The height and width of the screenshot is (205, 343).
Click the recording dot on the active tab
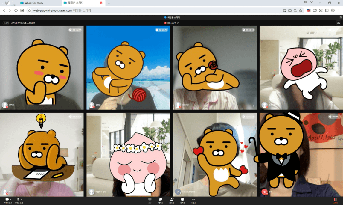pyautogui.click(x=101, y=3)
